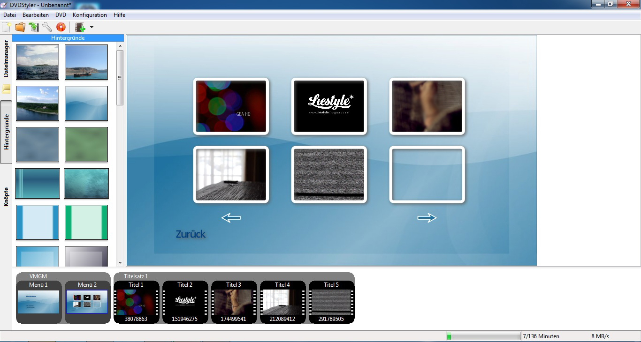This screenshot has height=342, width=641.
Task: Save the project using the green arrow icon
Action: (33, 27)
